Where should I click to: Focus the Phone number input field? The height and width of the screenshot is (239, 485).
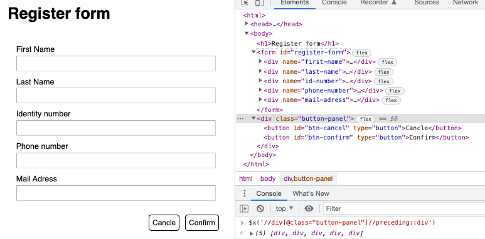click(x=116, y=160)
